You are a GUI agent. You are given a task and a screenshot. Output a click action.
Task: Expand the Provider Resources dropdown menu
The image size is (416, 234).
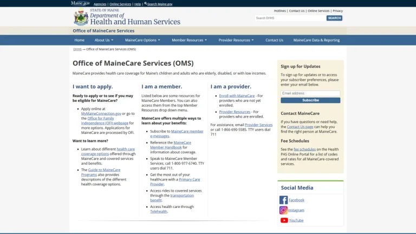tap(236, 40)
